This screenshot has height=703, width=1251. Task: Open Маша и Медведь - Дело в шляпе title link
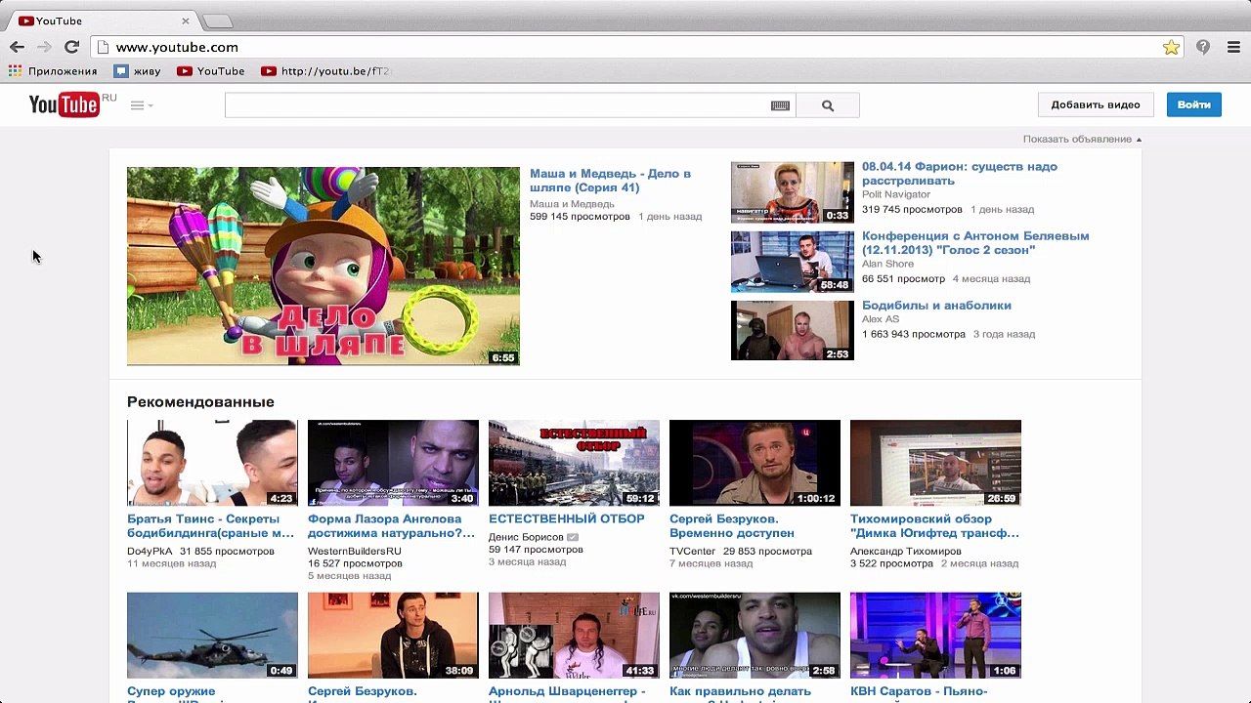[610, 181]
